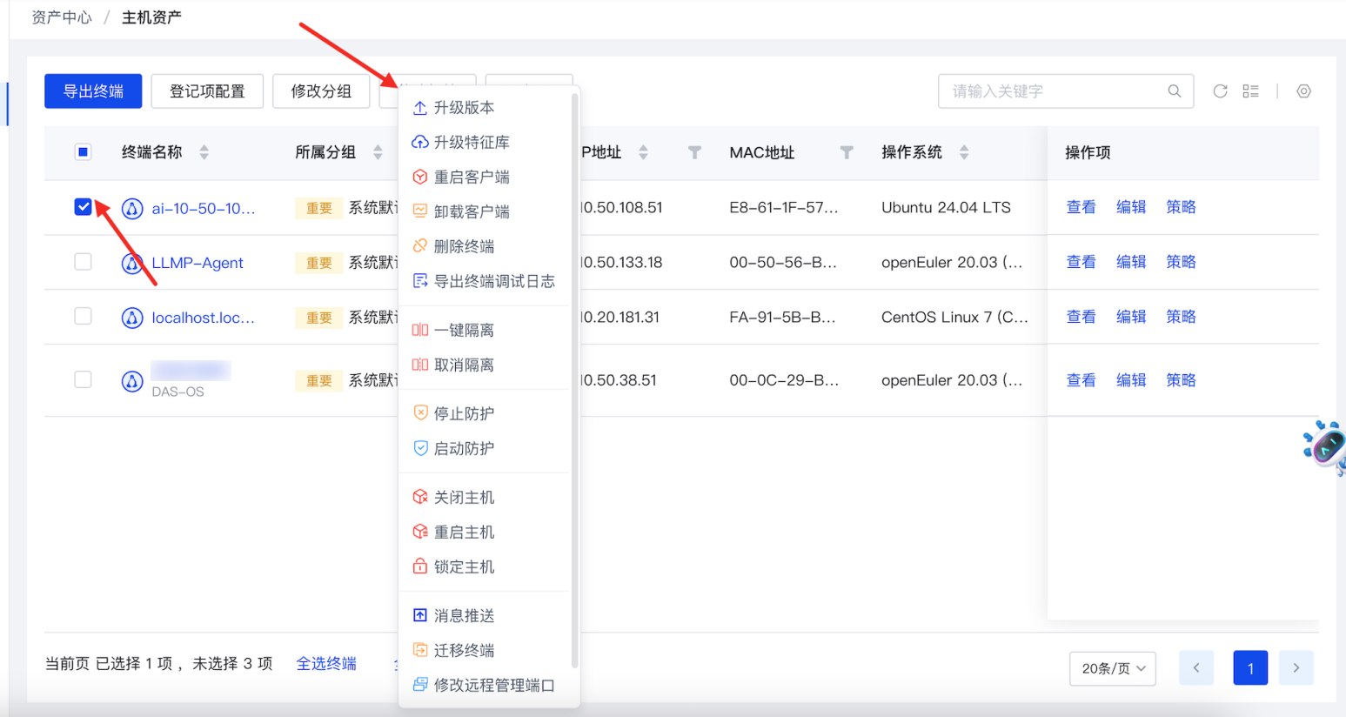Type in the 请输入关键字 search field
Viewport: 1346px width, 717px height.
[x=1053, y=91]
